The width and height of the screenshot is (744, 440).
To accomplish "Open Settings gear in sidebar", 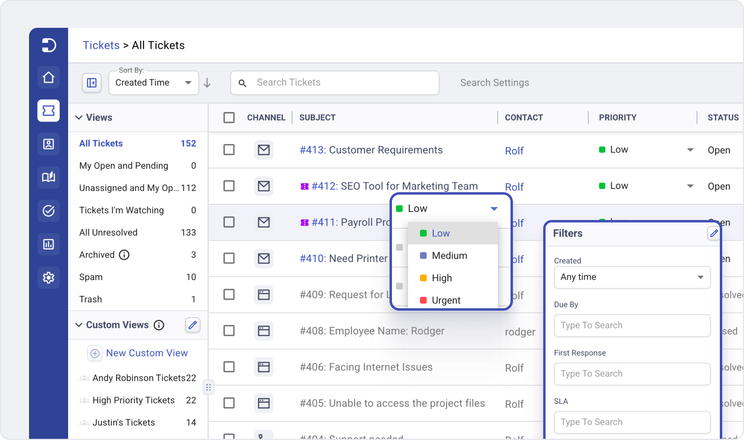I will click(x=48, y=278).
